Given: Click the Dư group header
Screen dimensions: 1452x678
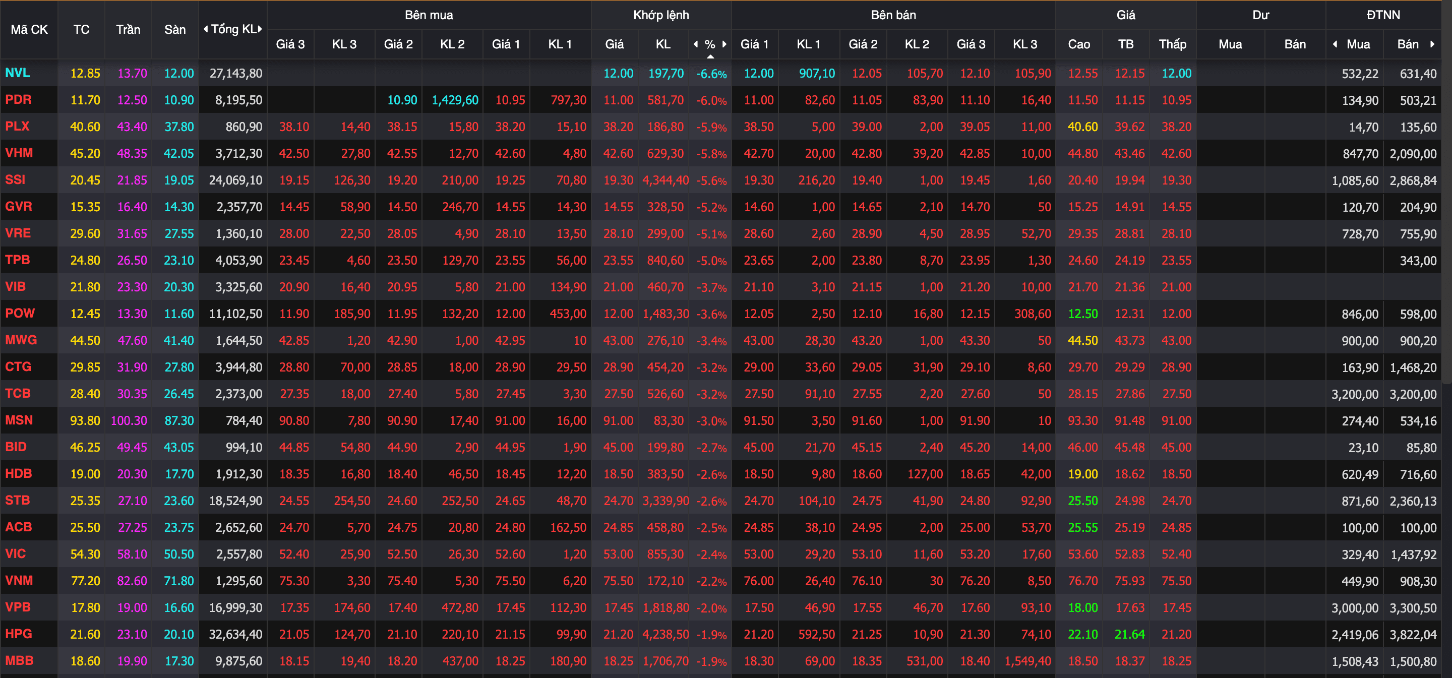Looking at the screenshot, I should (x=1261, y=15).
